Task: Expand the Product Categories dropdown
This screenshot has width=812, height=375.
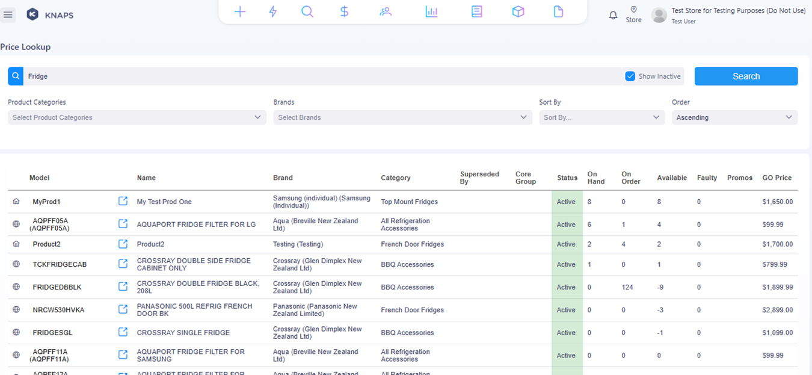Action: pos(137,117)
